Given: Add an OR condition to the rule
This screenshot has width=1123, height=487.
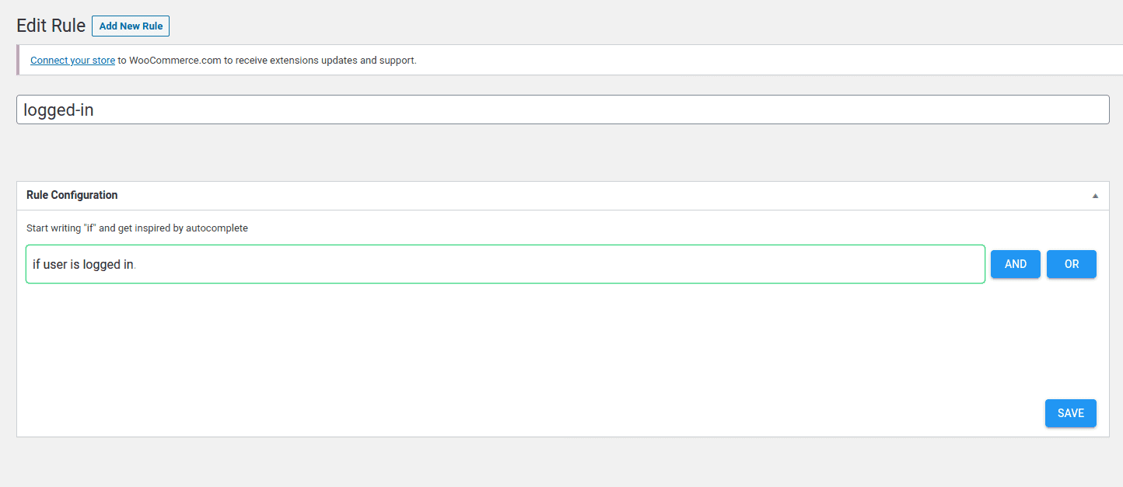Looking at the screenshot, I should [x=1071, y=264].
